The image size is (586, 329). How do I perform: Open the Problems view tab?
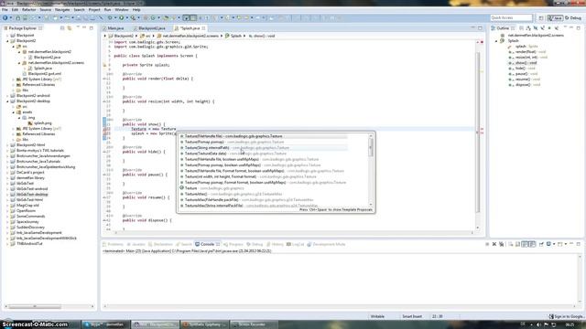[x=113, y=244]
